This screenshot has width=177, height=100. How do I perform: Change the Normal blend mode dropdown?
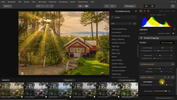[x=143, y=33]
